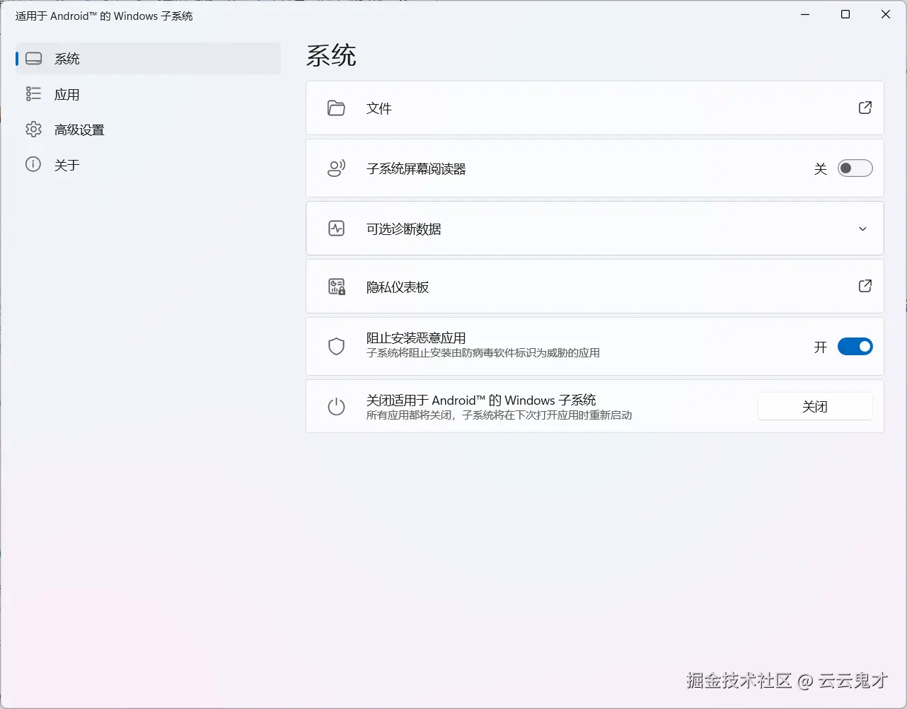Click the screen reader person icon

point(336,168)
